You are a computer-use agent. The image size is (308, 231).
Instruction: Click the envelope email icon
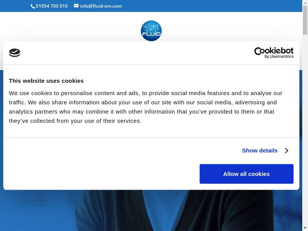[76, 6]
